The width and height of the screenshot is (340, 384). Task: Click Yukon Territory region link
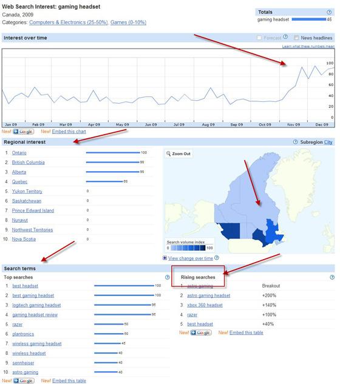pyautogui.click(x=27, y=191)
